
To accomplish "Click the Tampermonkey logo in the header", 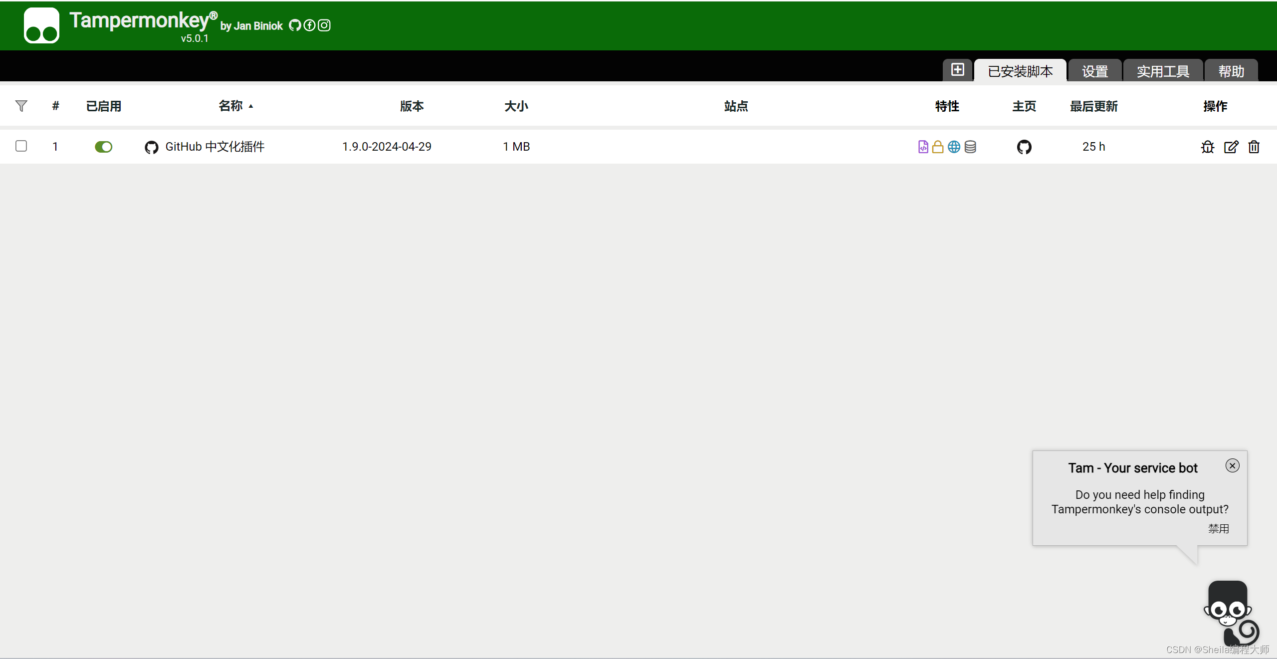I will pyautogui.click(x=41, y=25).
